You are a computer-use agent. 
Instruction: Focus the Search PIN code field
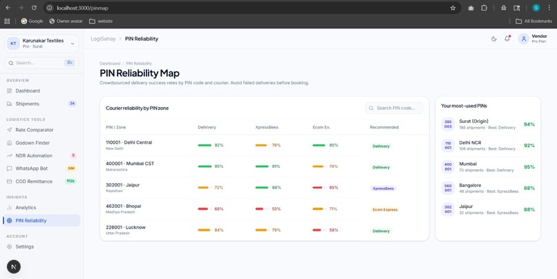(394, 108)
